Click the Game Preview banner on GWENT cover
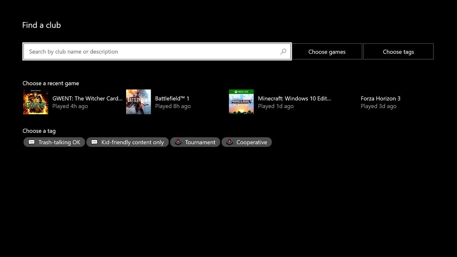Image resolution: width=457 pixels, height=257 pixels. [36, 91]
